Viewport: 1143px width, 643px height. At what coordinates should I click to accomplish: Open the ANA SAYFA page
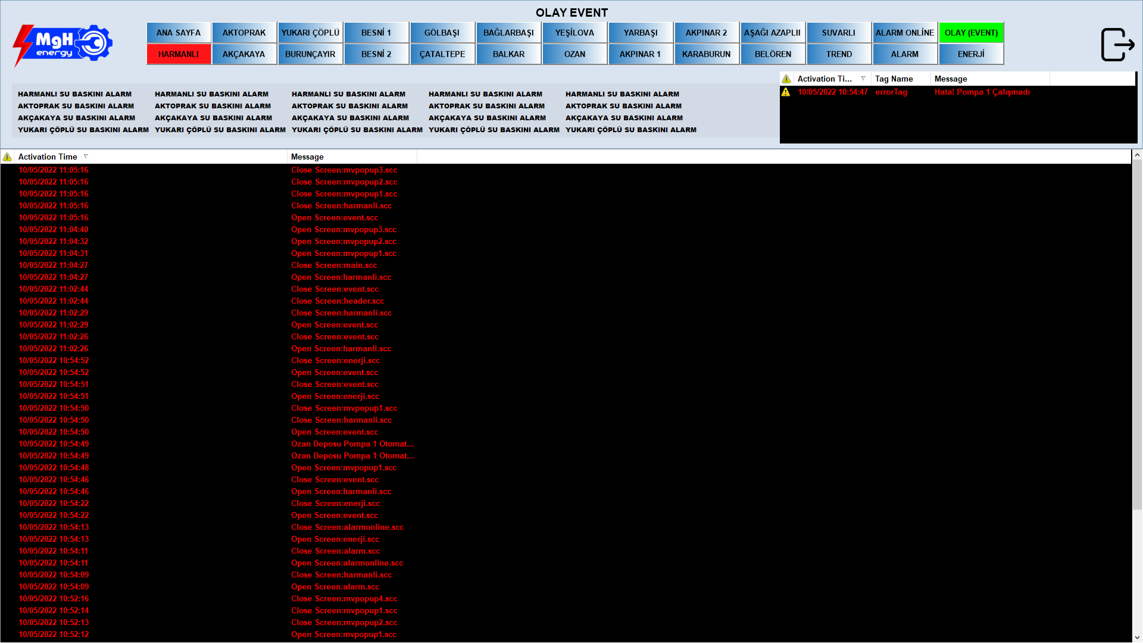(x=179, y=33)
